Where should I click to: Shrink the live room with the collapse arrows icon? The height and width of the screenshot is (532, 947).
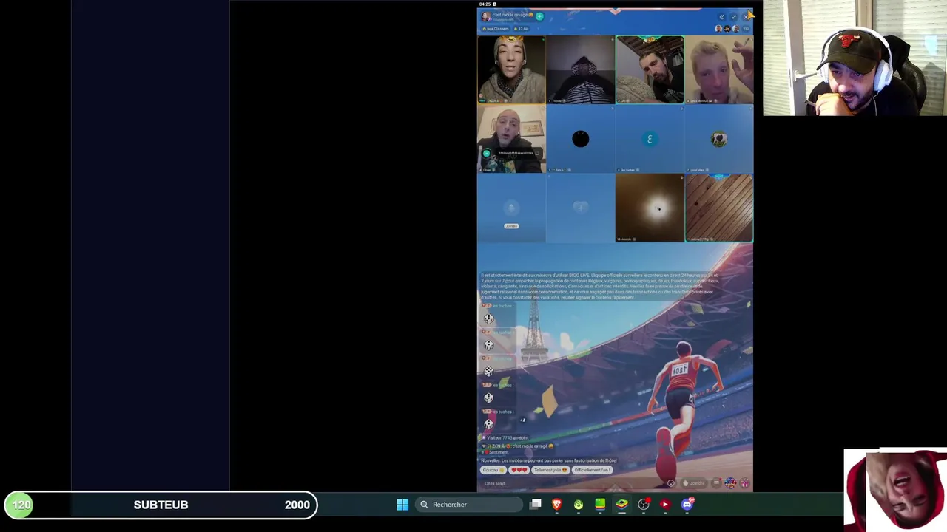pos(734,17)
